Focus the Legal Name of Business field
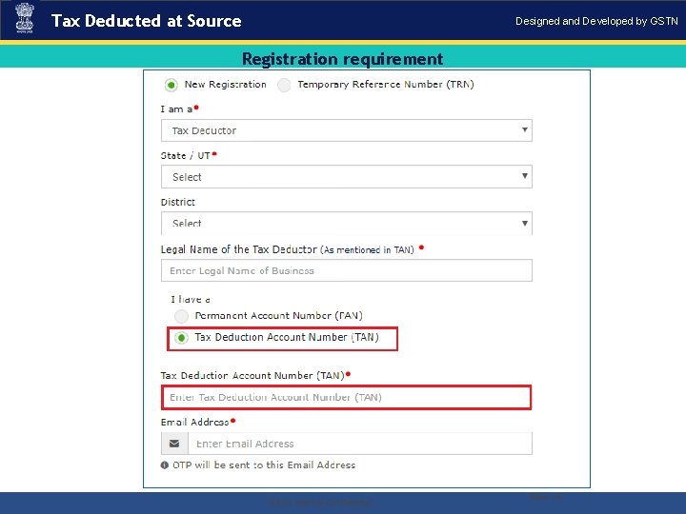The image size is (686, 514). 347,270
